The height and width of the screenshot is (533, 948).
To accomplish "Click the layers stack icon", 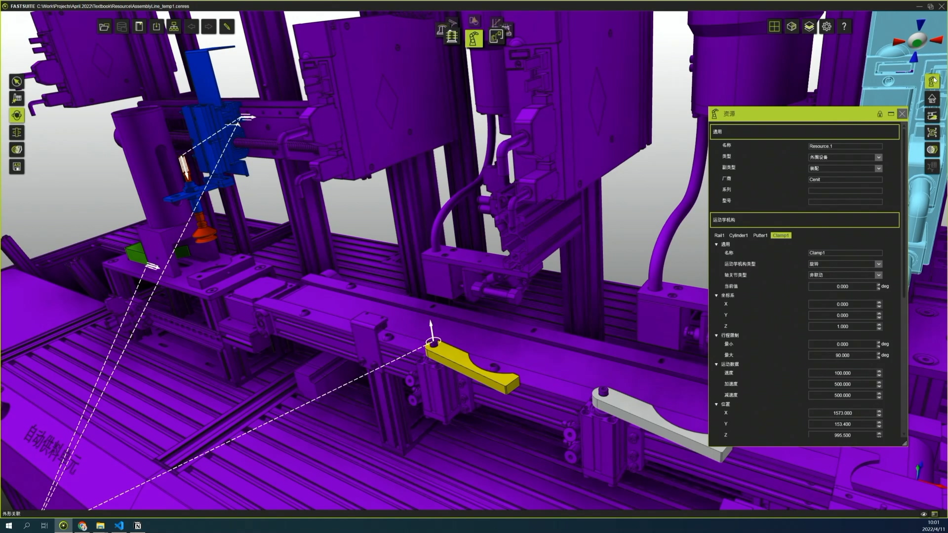I will click(x=809, y=27).
